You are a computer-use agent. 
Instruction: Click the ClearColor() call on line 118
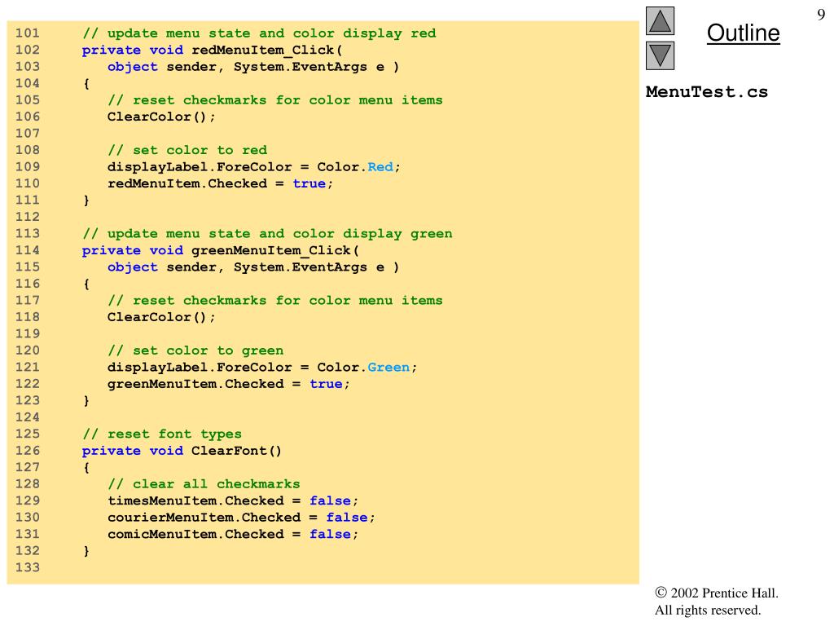(161, 317)
